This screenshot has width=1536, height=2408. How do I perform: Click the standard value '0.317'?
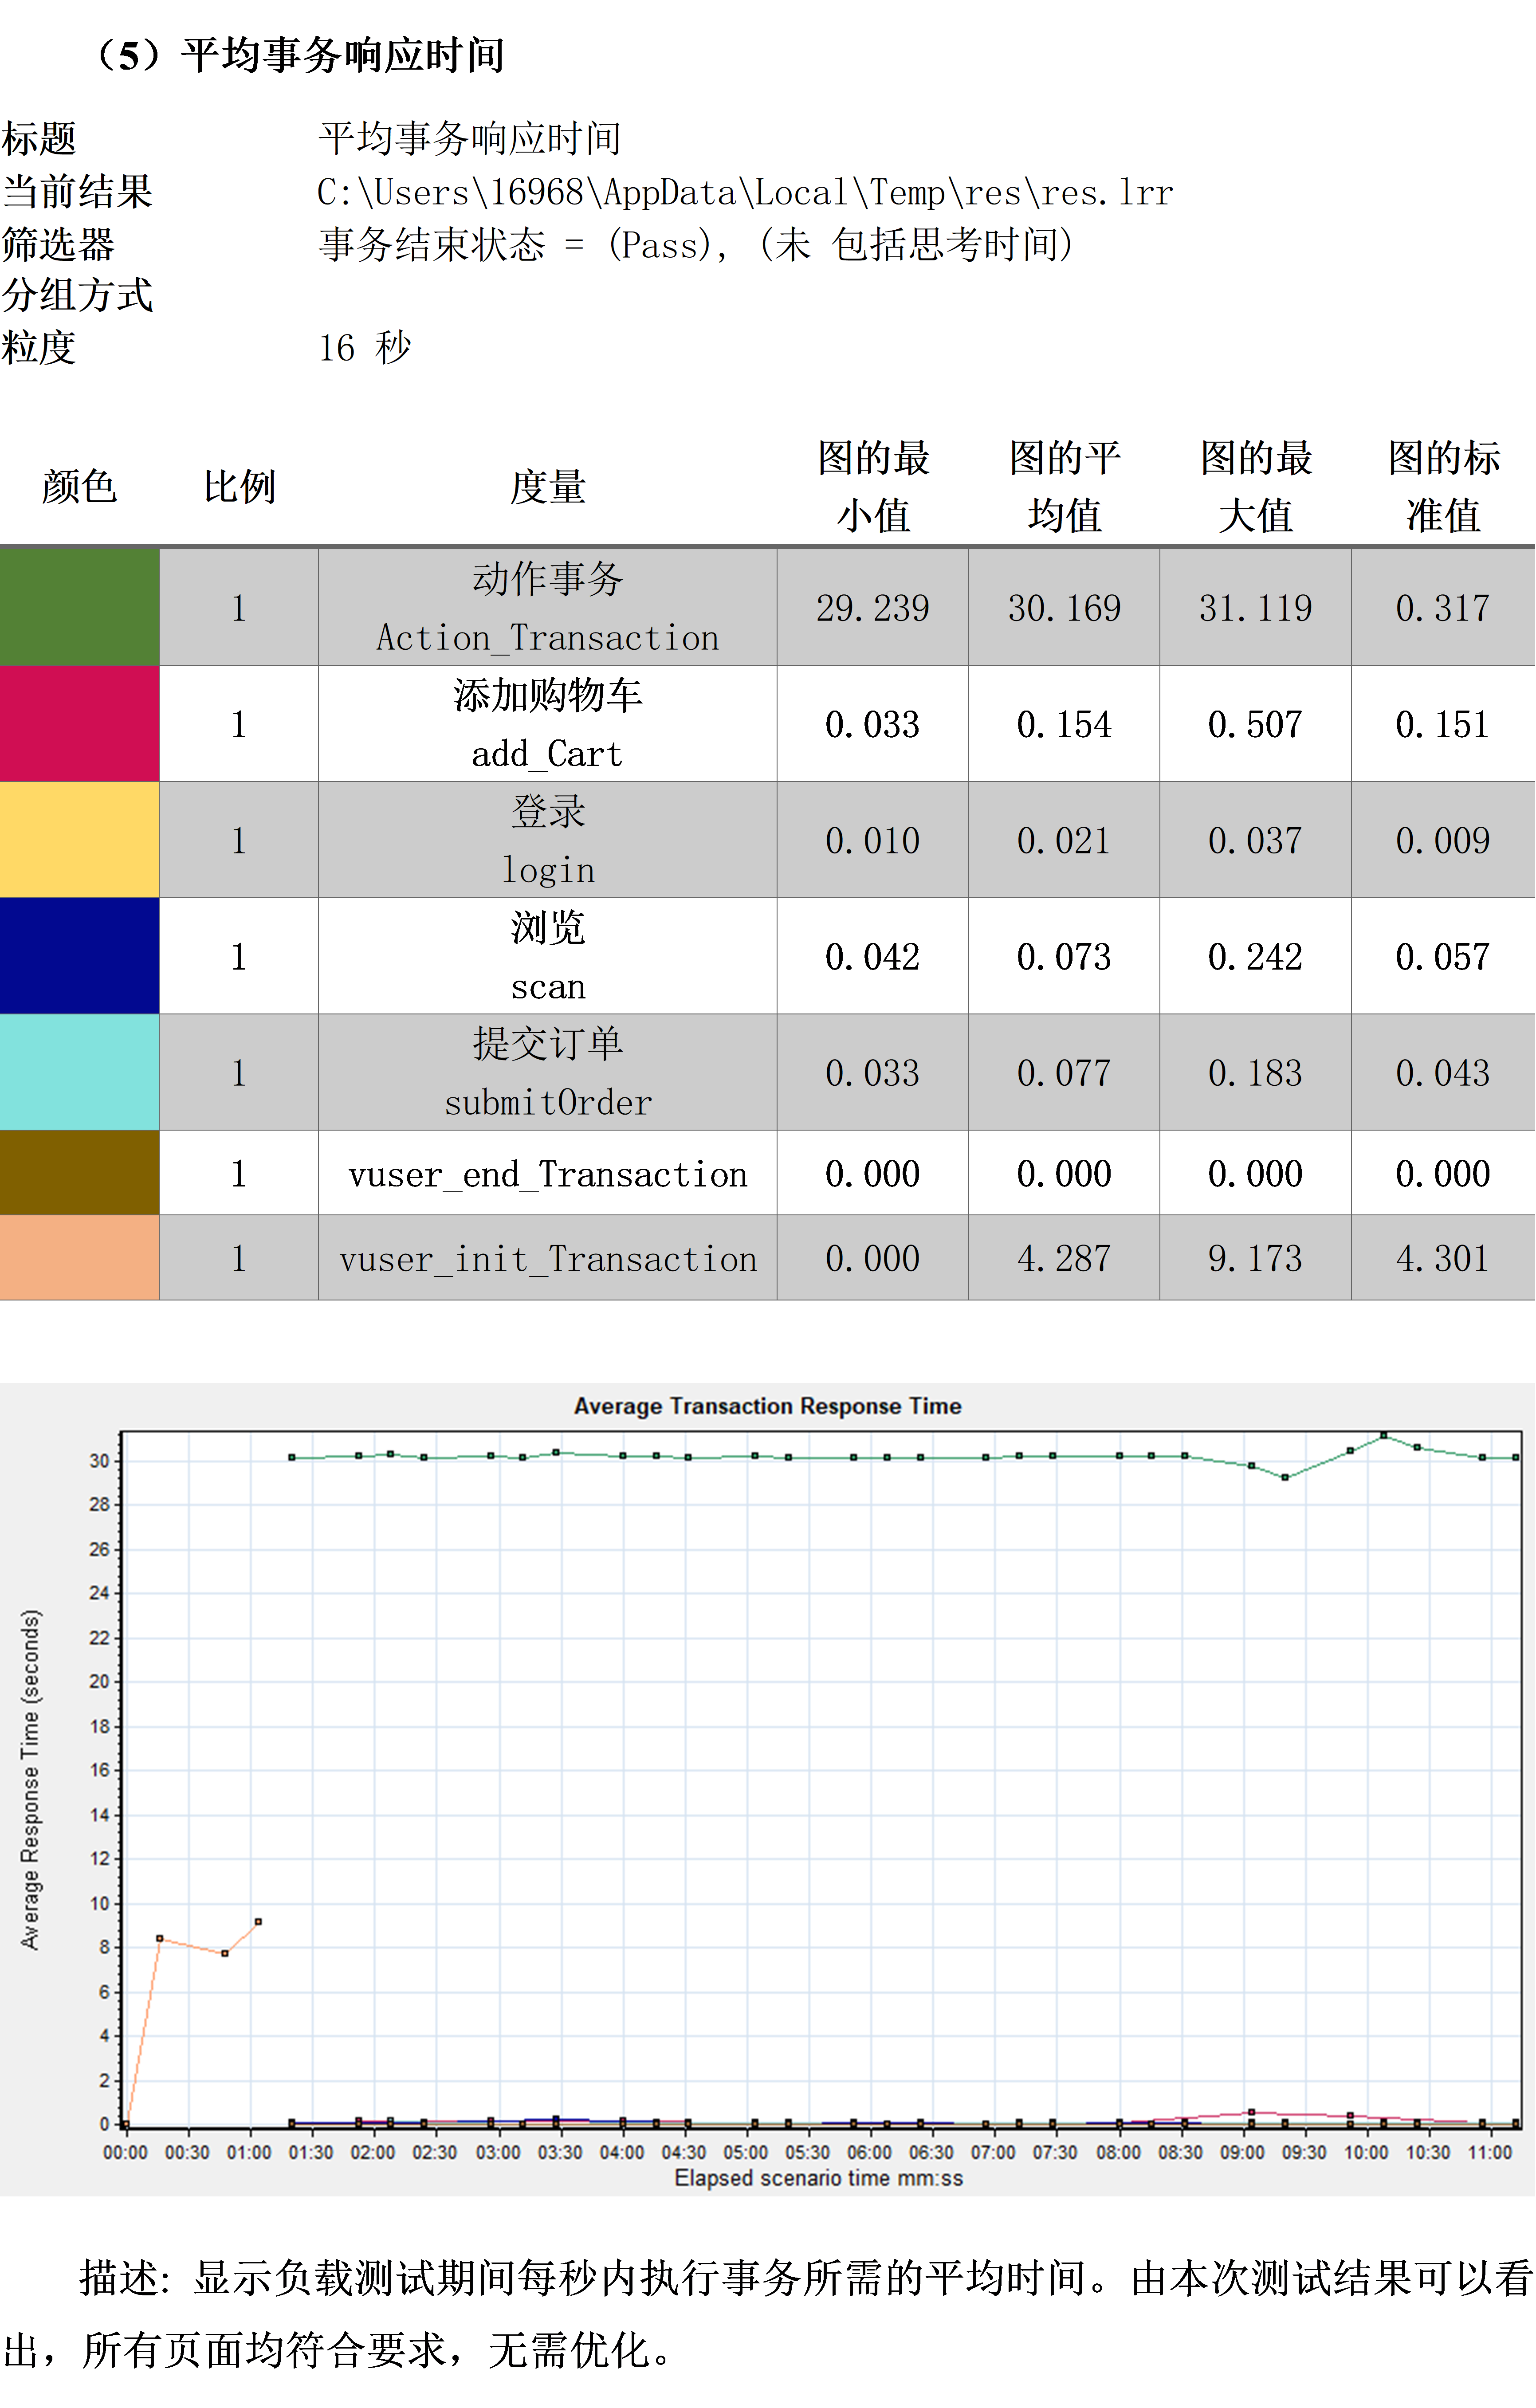1443,608
